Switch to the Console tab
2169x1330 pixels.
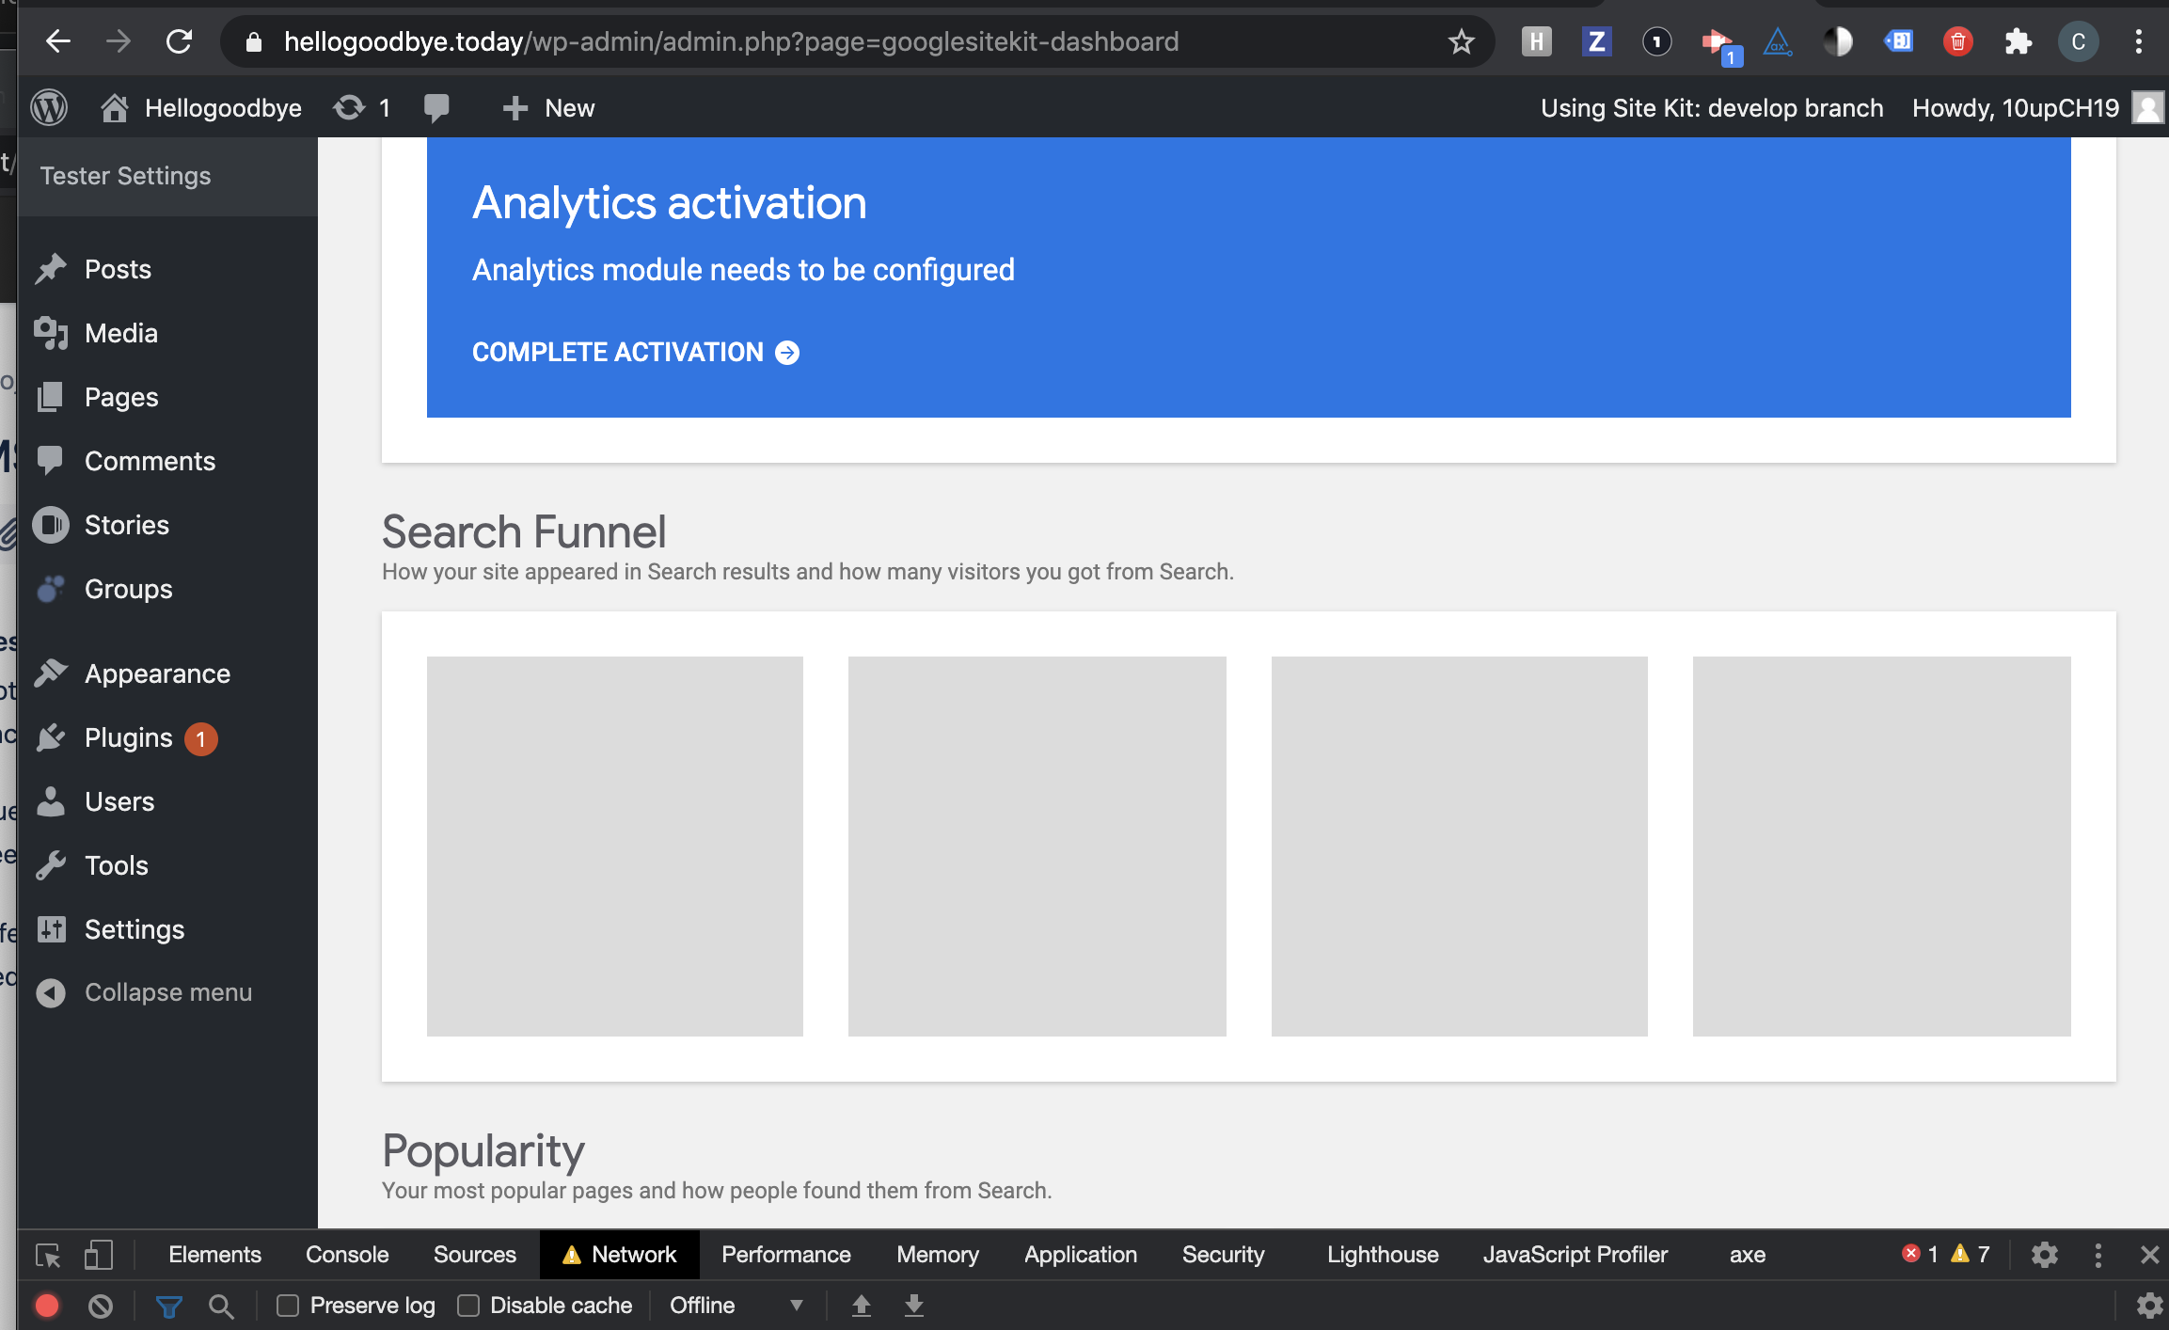[347, 1255]
